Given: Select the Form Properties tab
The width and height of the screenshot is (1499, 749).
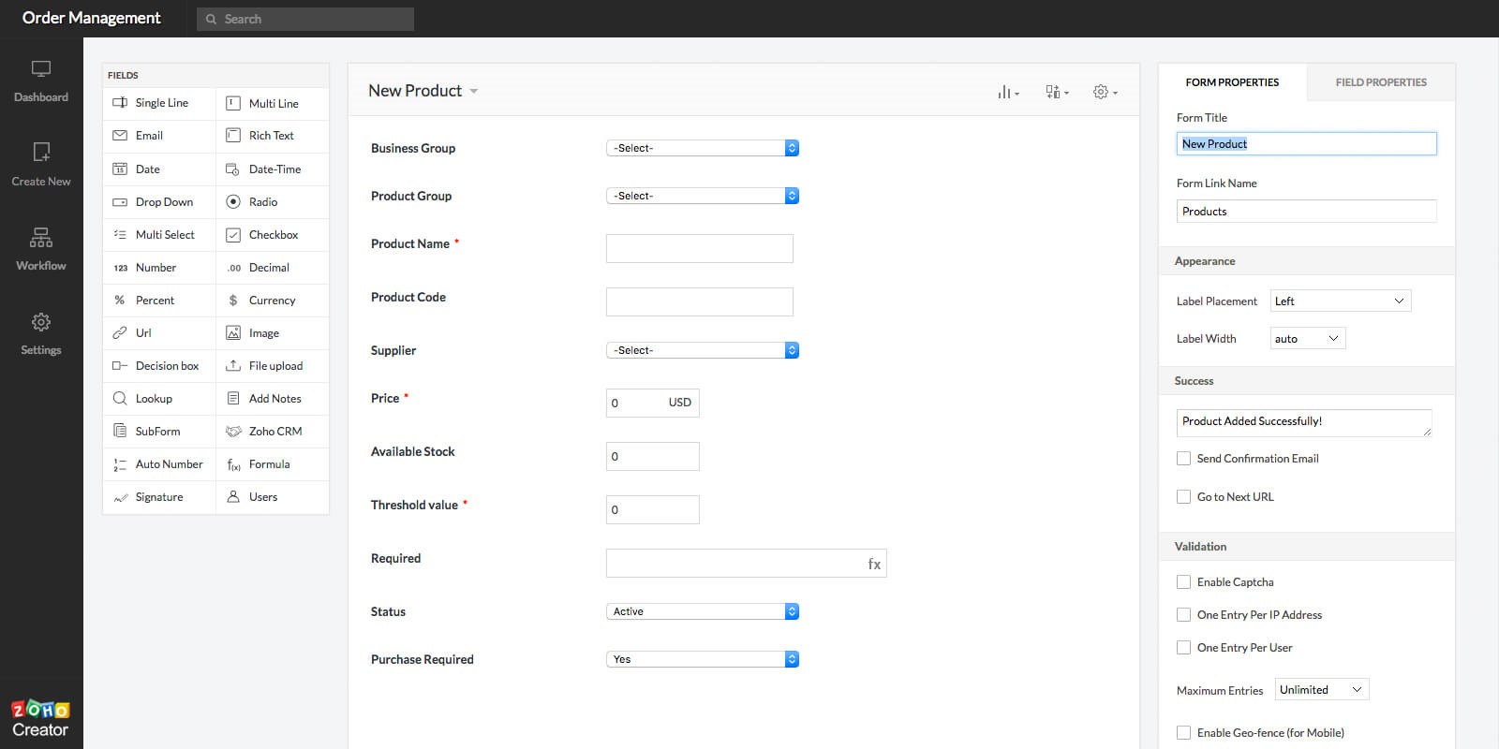Looking at the screenshot, I should click(x=1232, y=82).
